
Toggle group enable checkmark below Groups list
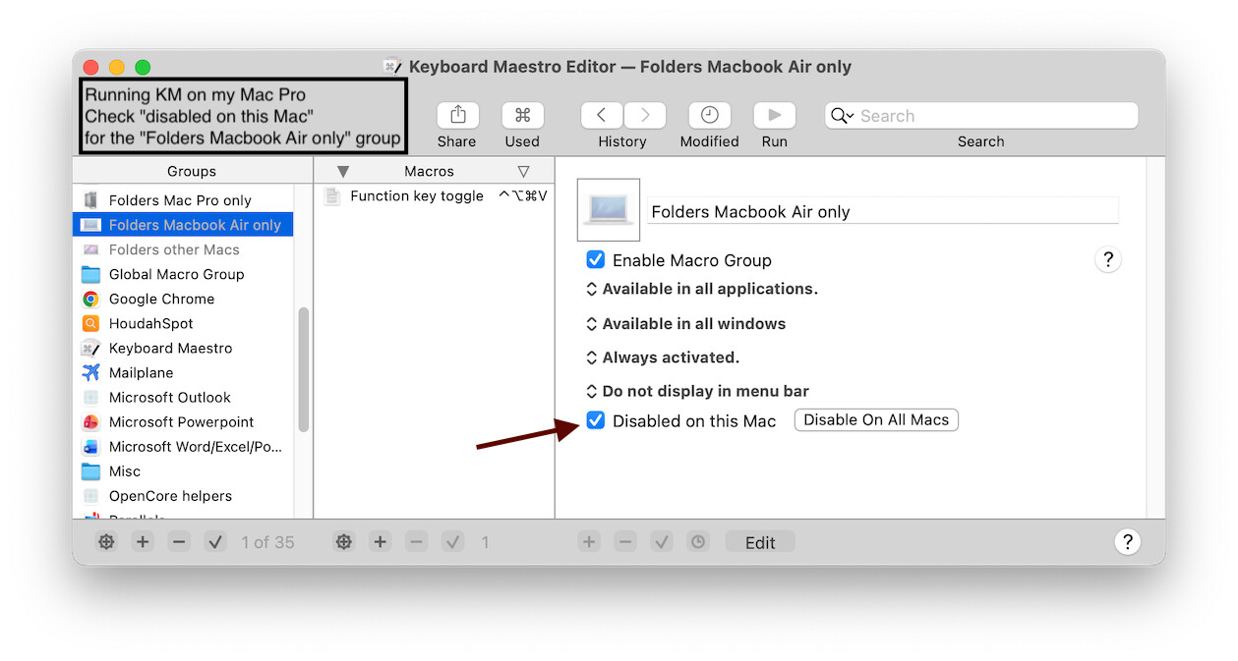point(215,542)
